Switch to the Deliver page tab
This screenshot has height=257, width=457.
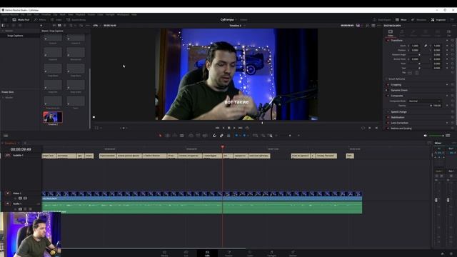click(293, 253)
